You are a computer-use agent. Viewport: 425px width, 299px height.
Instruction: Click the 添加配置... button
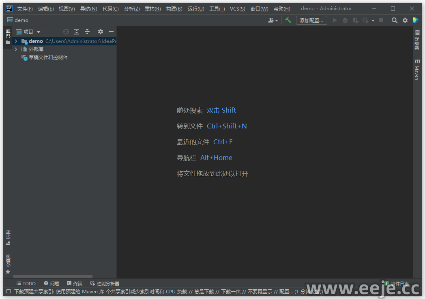pos(311,20)
